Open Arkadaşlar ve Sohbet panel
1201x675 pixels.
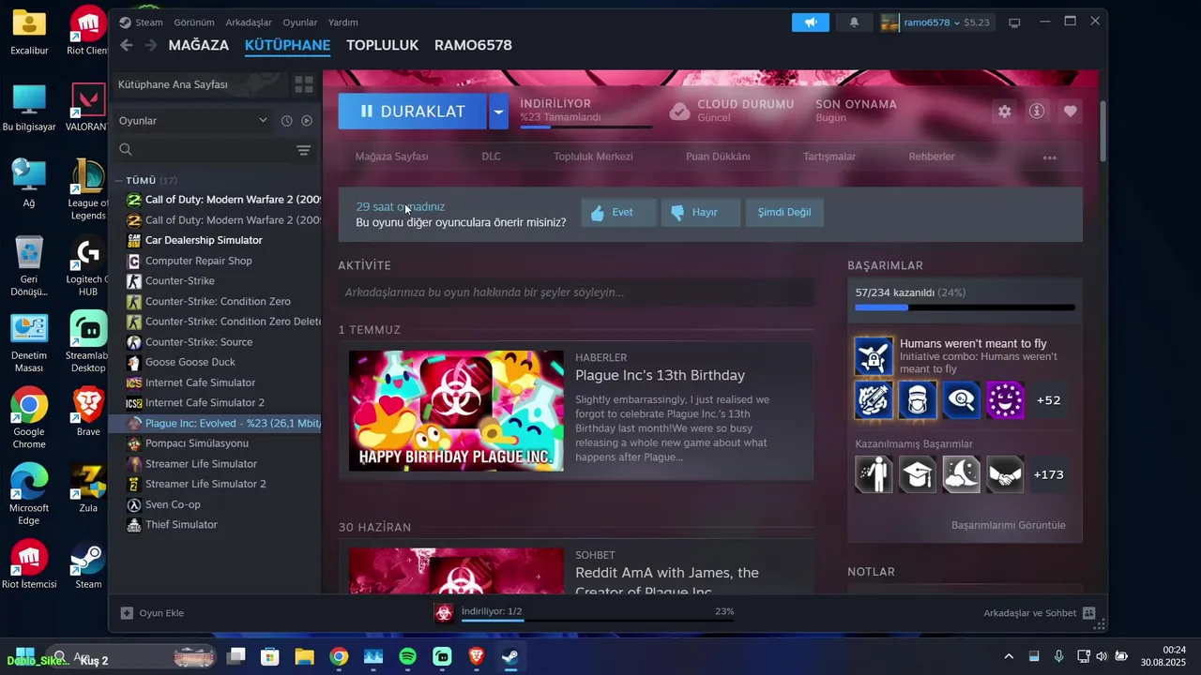tap(1039, 613)
